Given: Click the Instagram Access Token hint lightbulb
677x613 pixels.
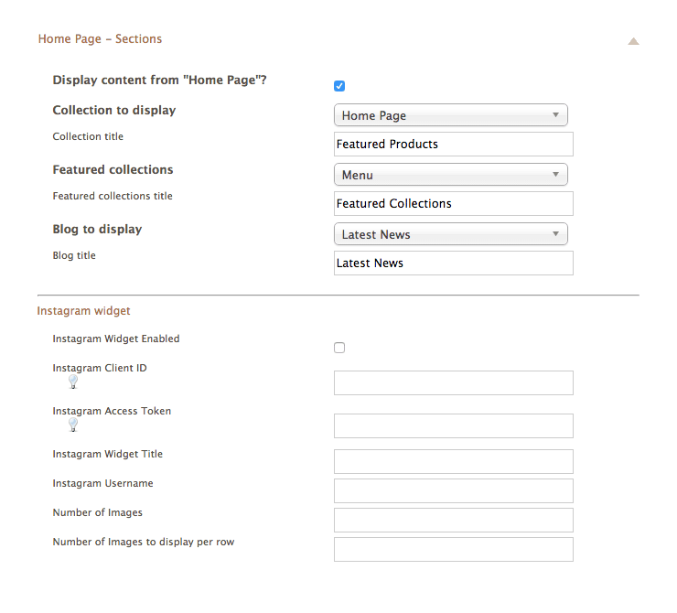Looking at the screenshot, I should click(73, 425).
